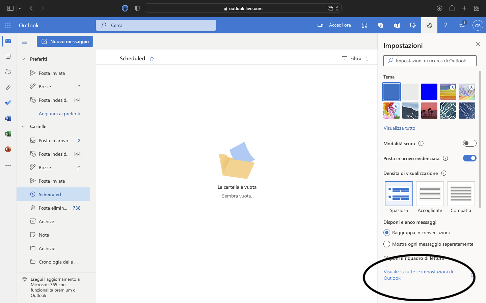Collapse the Cartelle folder list

[x=23, y=126]
